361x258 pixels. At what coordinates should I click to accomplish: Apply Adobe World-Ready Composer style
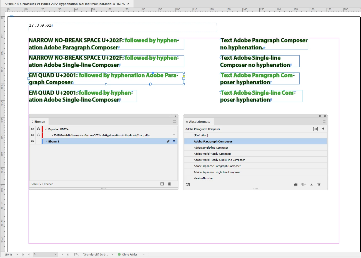coord(255,154)
